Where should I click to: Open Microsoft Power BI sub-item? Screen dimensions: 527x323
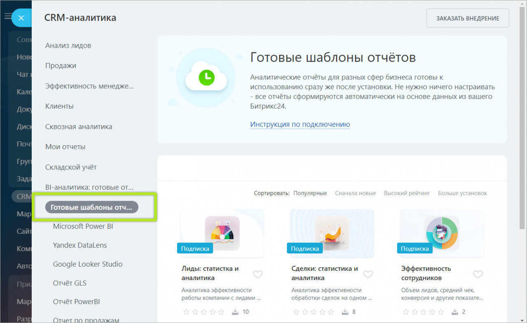point(83,226)
